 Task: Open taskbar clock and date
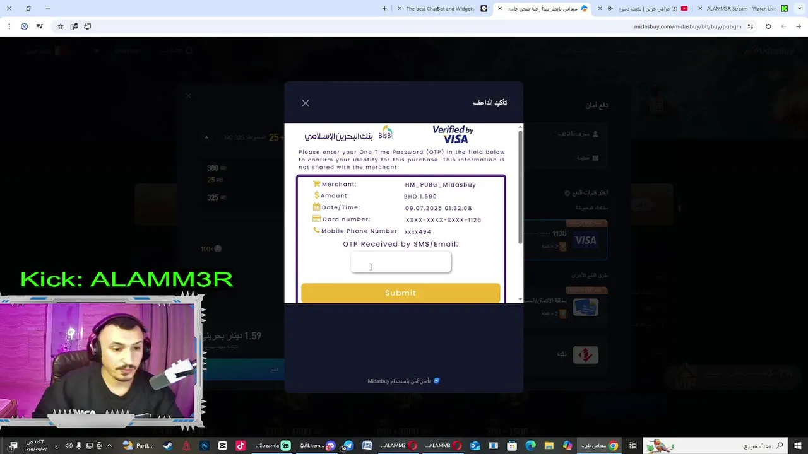tap(36, 446)
